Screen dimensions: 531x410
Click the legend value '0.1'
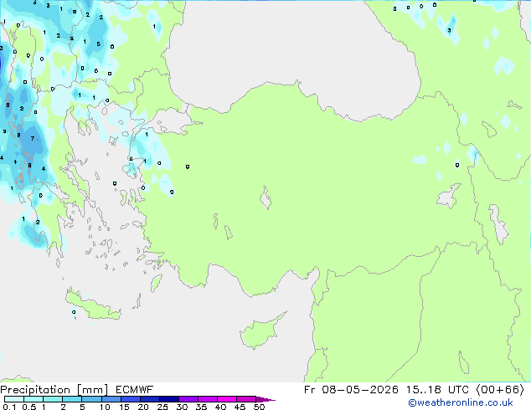click(x=9, y=407)
